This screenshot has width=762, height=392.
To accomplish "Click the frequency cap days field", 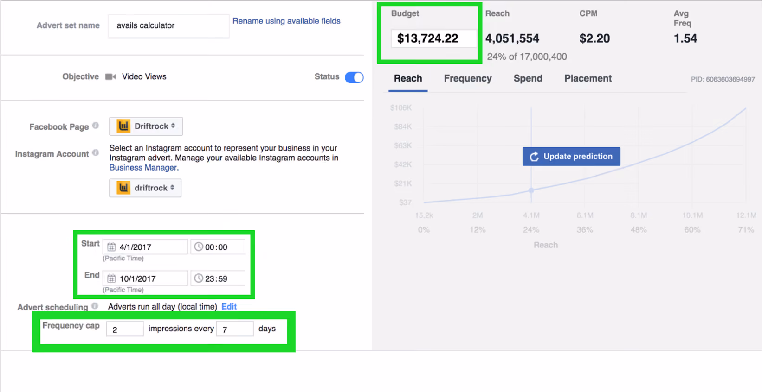I will (x=235, y=329).
